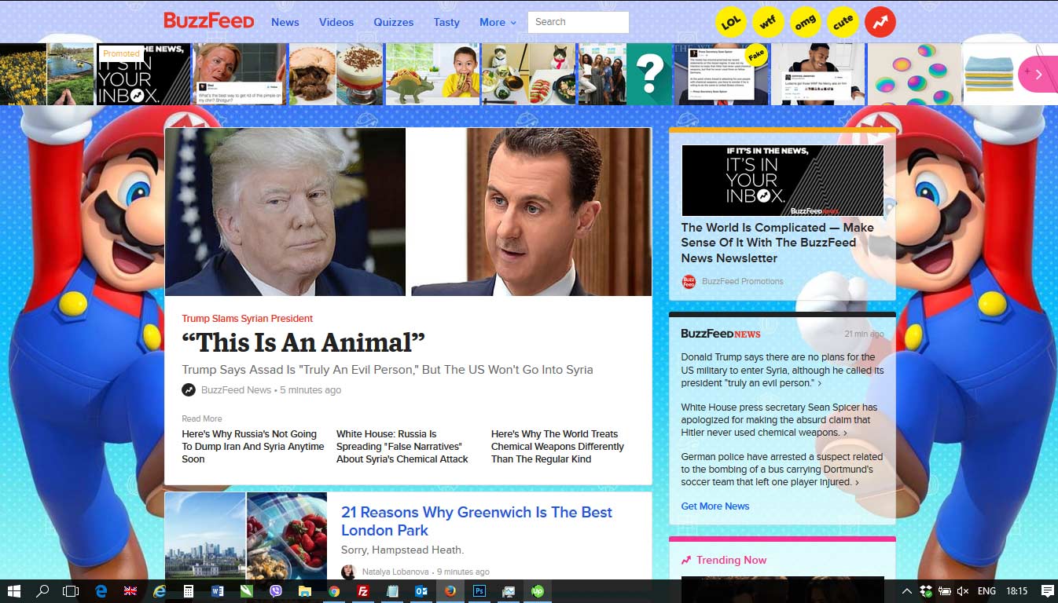Open the pie and dessert carousel thumbnail
1058x603 pixels.
[336, 75]
